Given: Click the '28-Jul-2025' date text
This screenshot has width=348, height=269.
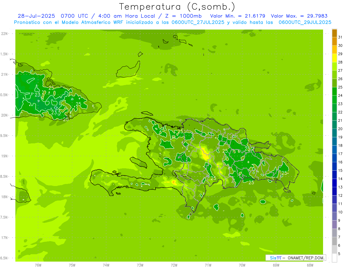Looking at the screenshot, I should (36, 16).
